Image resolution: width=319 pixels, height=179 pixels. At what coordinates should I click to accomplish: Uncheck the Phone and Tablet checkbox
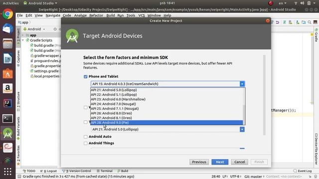click(85, 77)
